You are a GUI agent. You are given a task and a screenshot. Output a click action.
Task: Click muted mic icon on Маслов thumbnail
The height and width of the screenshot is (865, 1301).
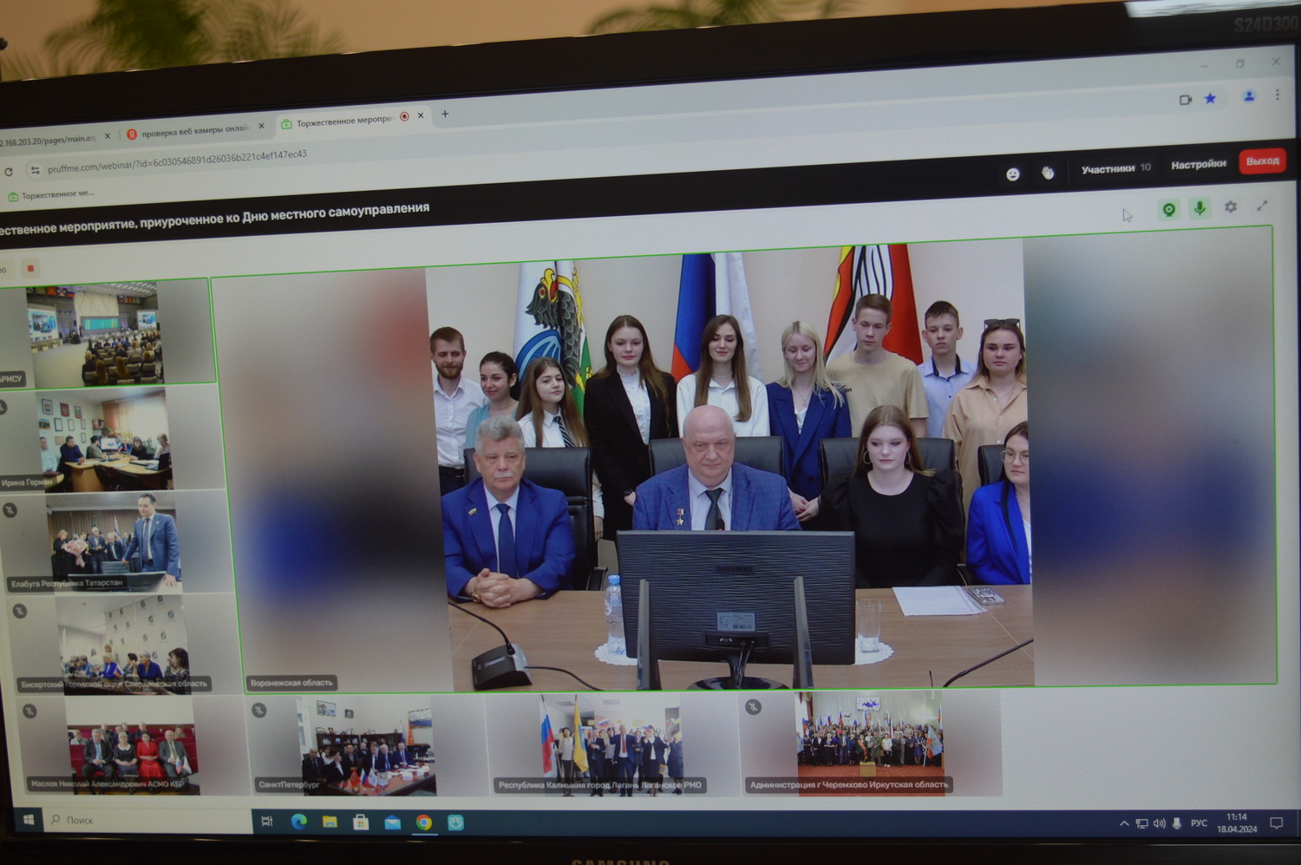29,711
